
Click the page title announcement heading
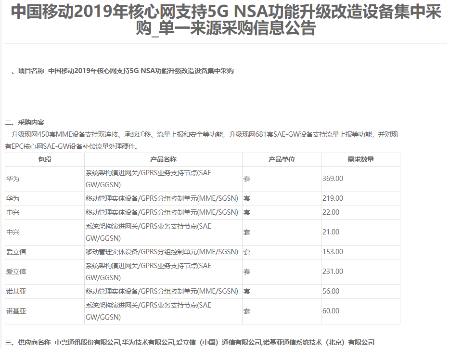pos(225,20)
